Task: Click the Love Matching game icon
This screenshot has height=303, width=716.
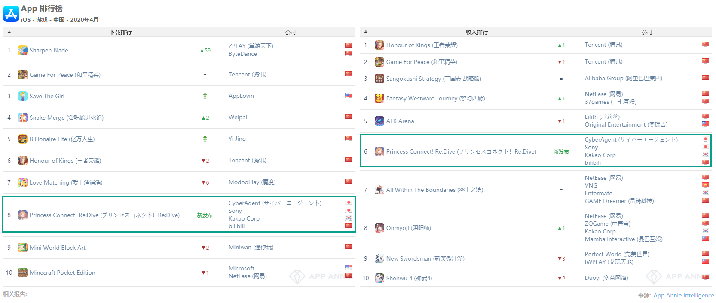Action: (x=23, y=182)
